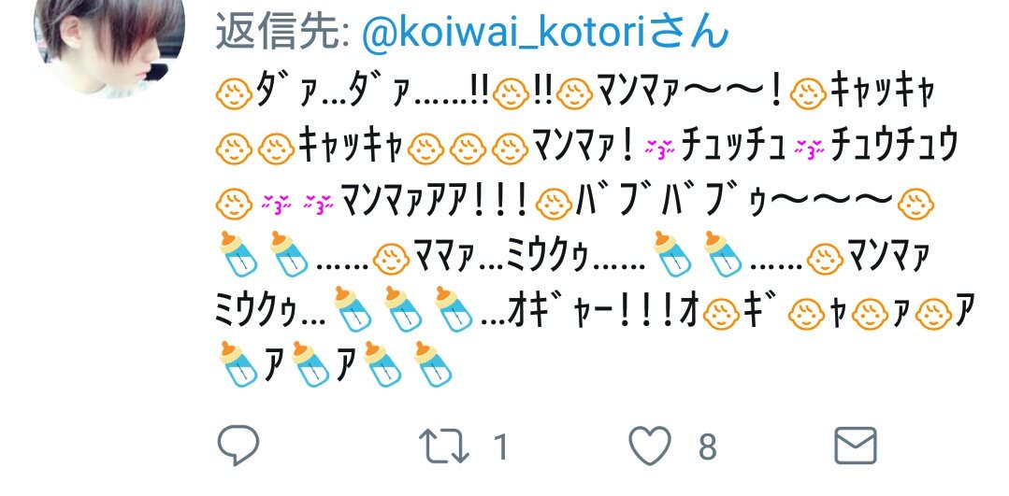Click the first baby face emoji starting the tweet
This screenshot has width=1009, height=496.
click(x=234, y=94)
